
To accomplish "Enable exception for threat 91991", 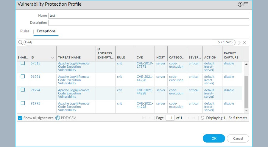I will [x=23, y=76].
